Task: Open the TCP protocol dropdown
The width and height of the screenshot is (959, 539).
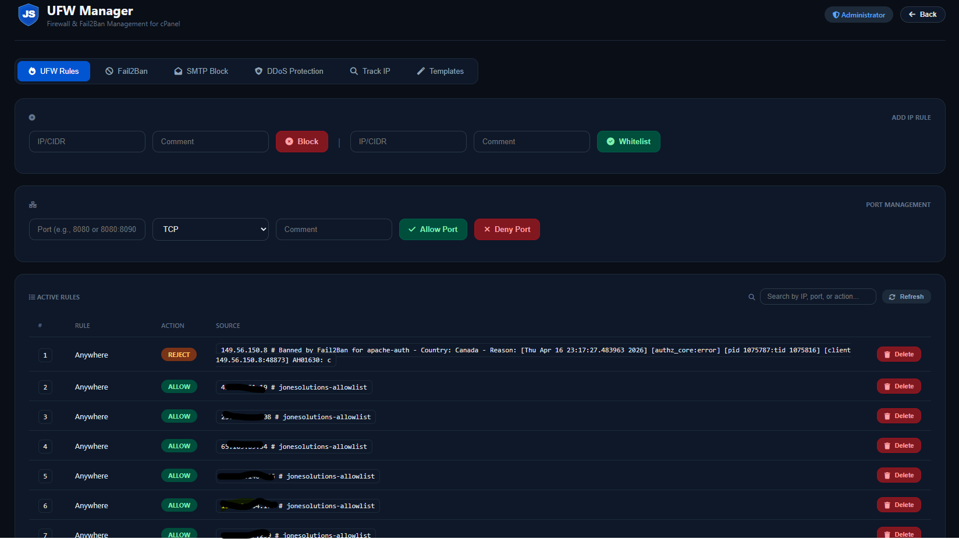Action: coord(210,229)
